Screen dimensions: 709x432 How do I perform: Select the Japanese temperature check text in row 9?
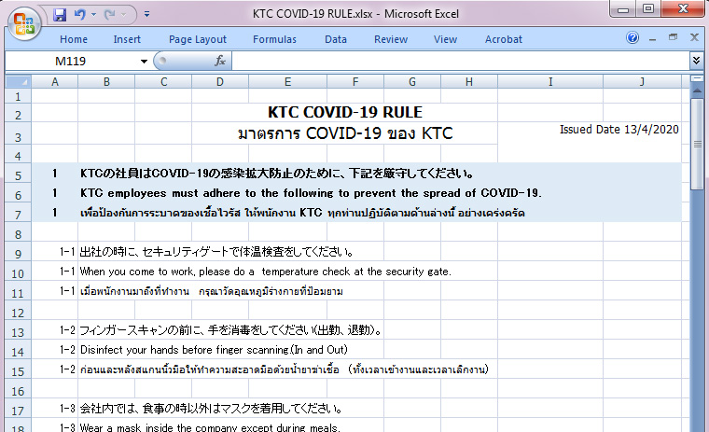(216, 252)
